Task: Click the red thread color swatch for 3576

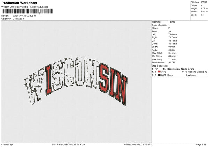Action: tap(159, 72)
